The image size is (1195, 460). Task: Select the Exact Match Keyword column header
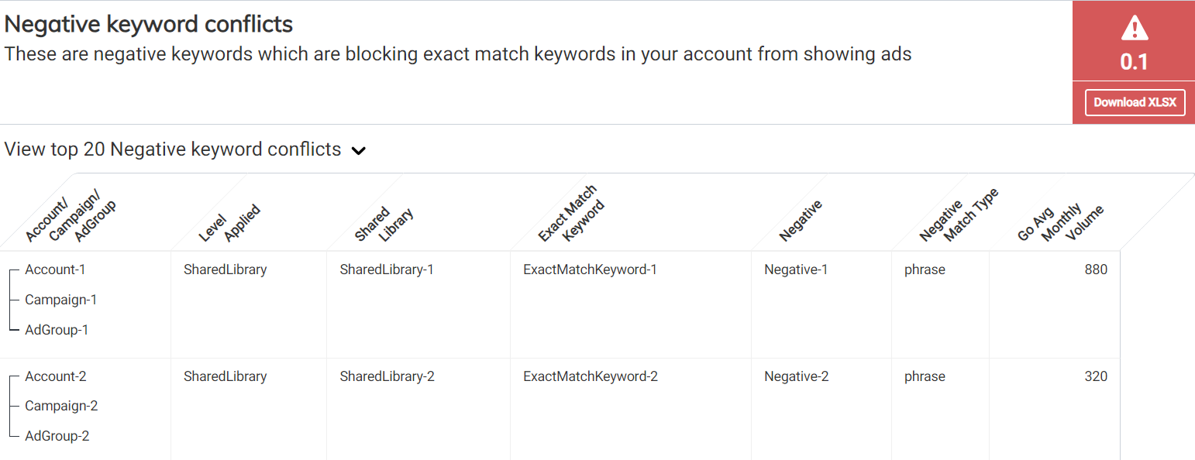571,213
